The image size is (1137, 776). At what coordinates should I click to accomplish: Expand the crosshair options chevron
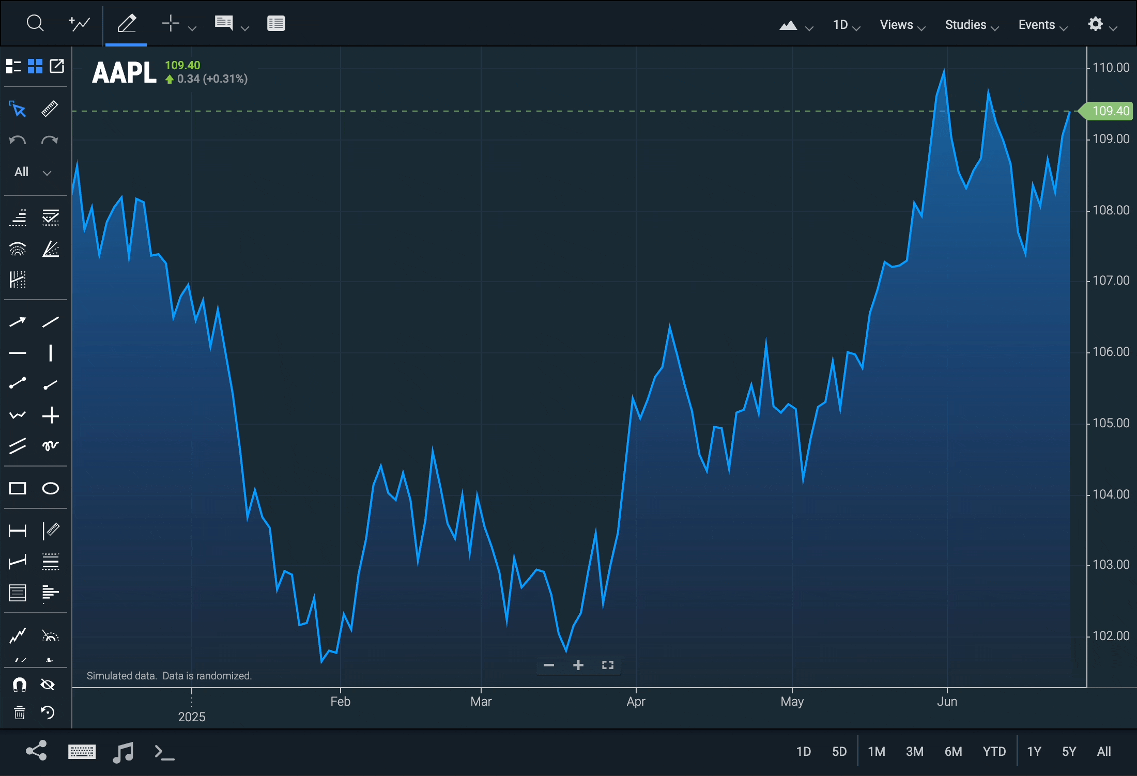click(192, 28)
